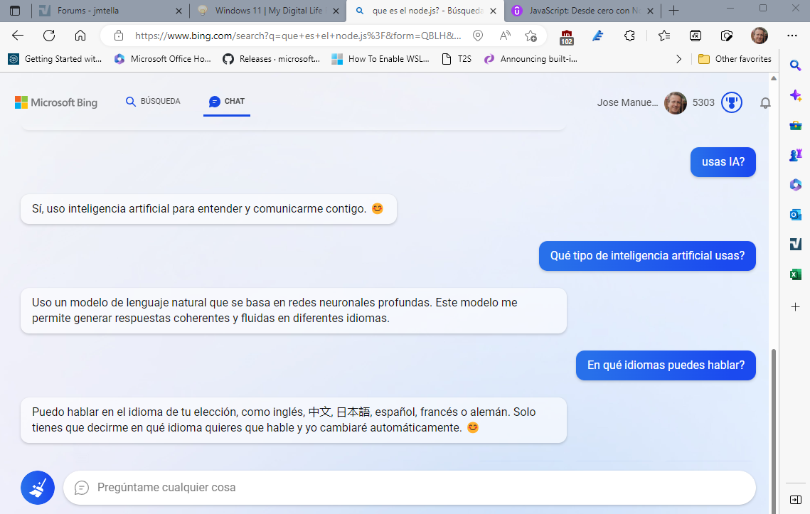Open Bing notifications bell icon
This screenshot has height=514, width=810.
click(765, 103)
